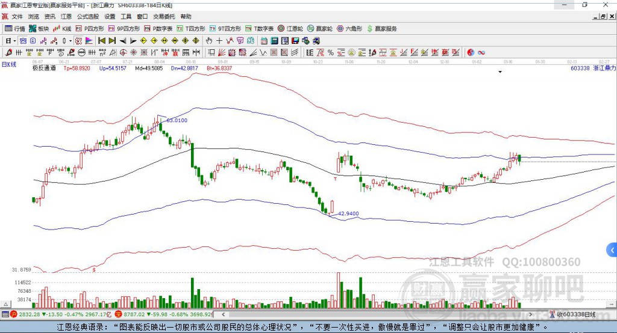
Task: Open the P四方形 tool
Action: 90,29
